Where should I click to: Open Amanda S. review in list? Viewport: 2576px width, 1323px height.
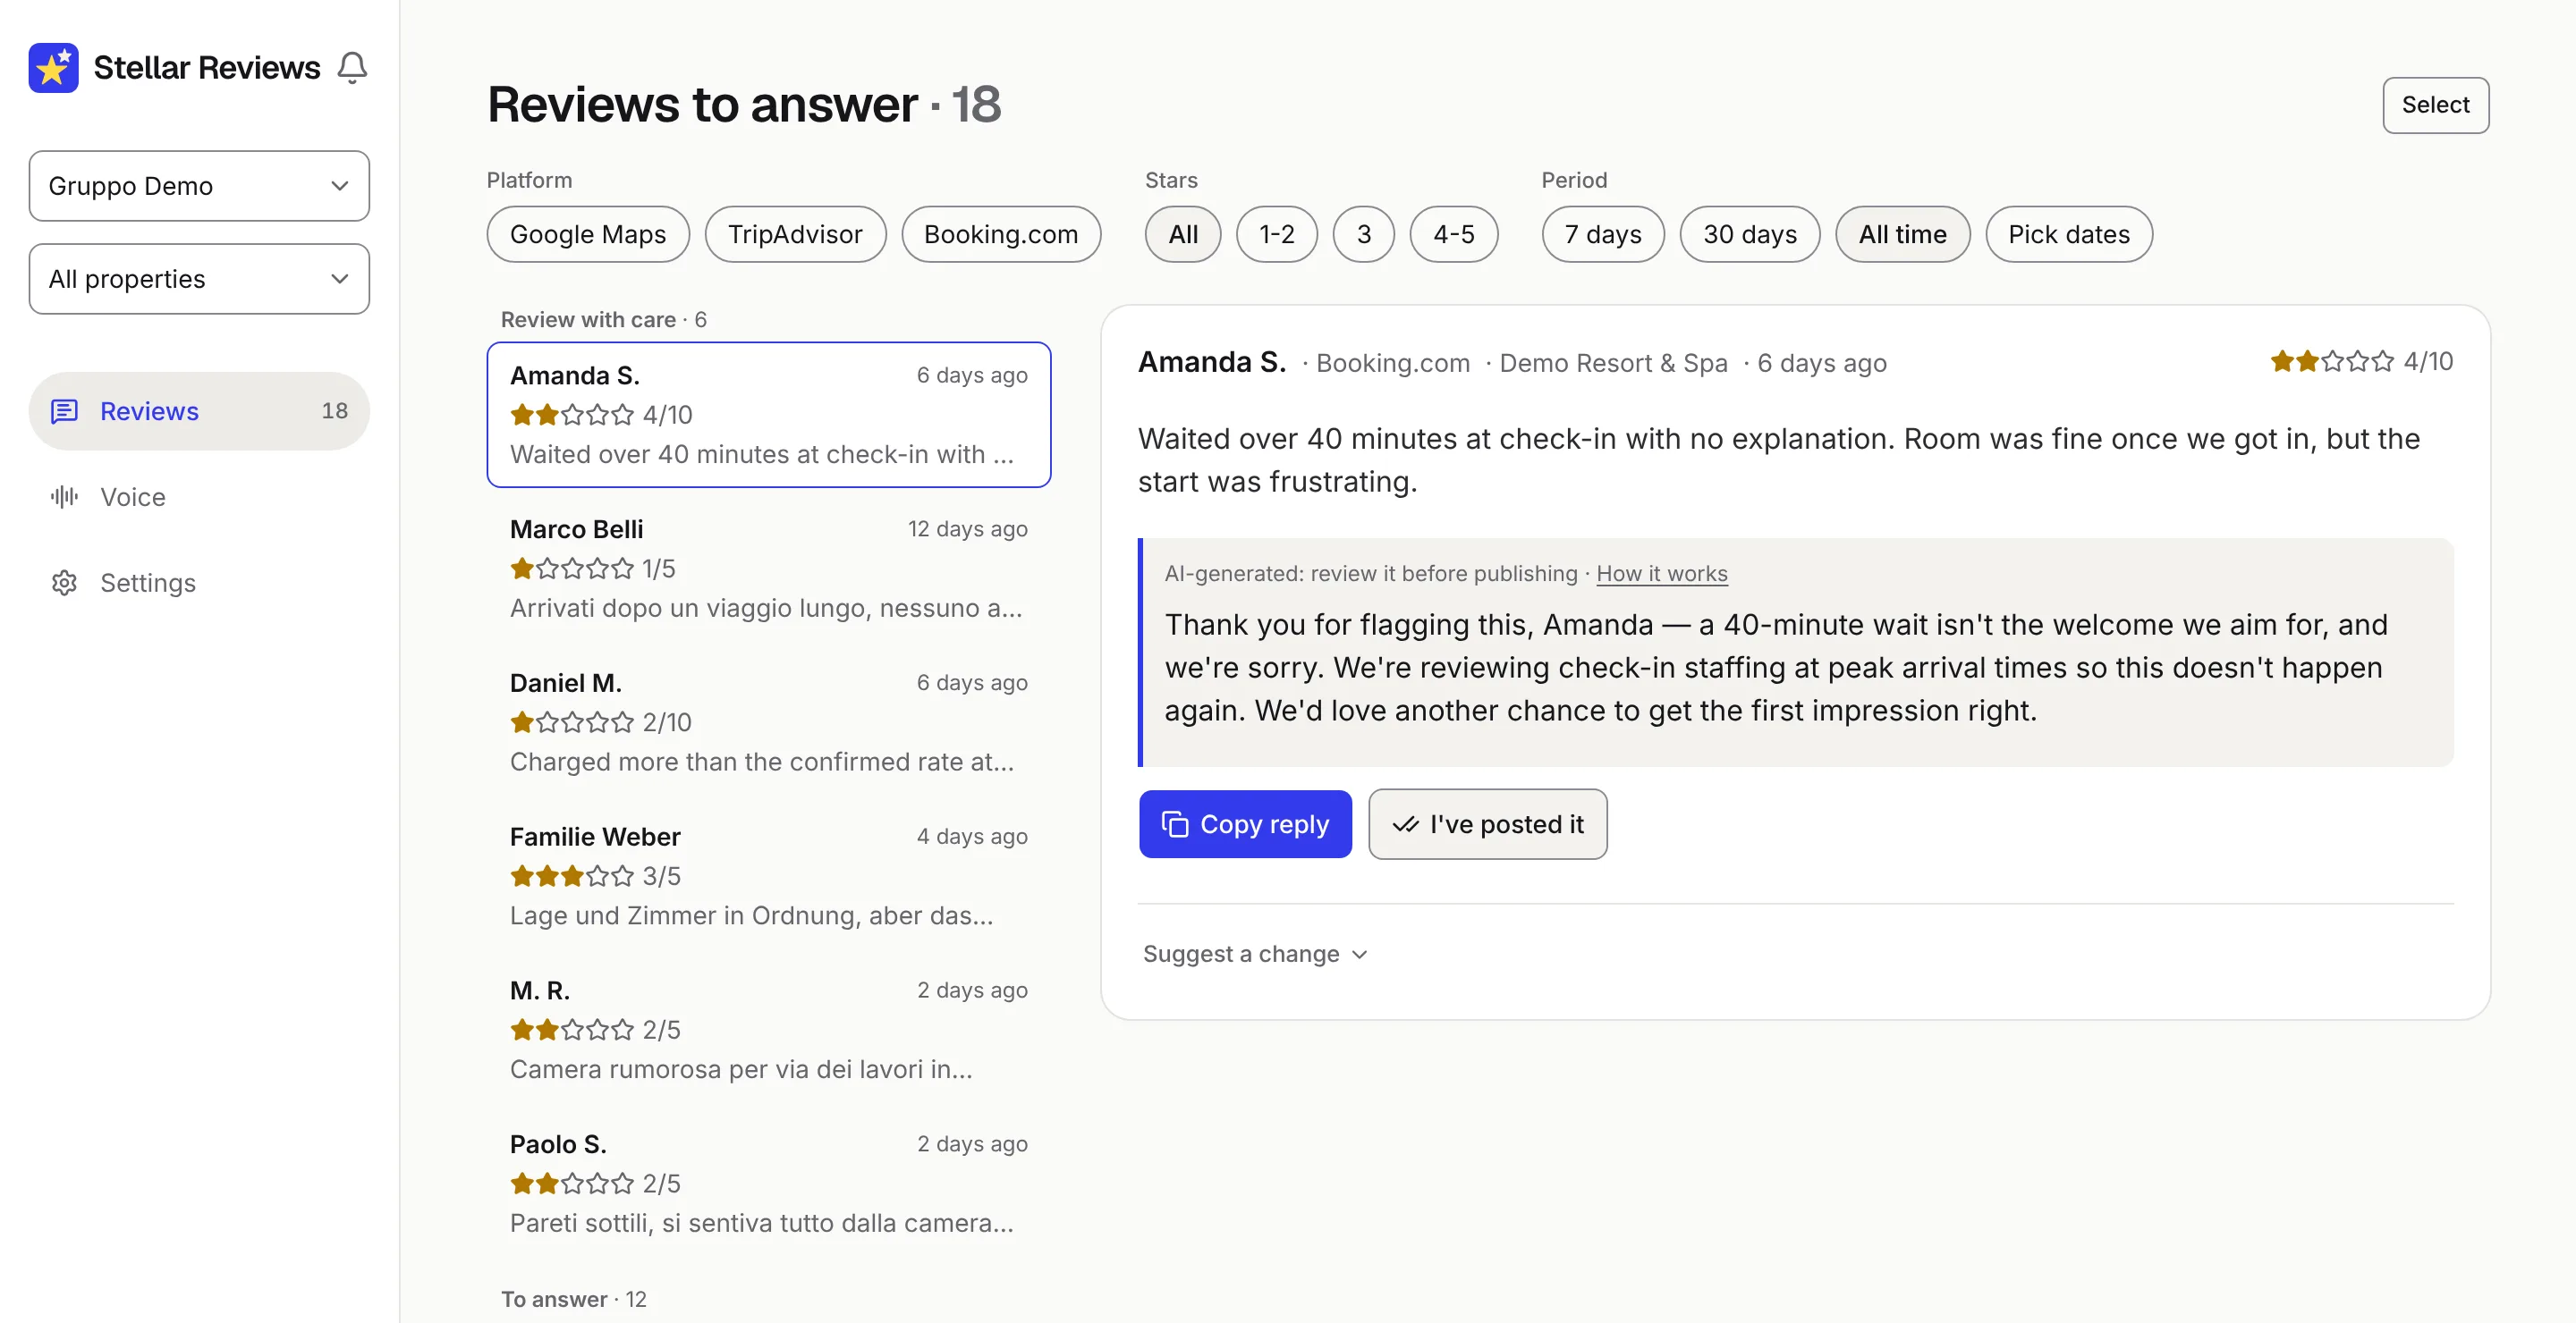click(x=768, y=415)
